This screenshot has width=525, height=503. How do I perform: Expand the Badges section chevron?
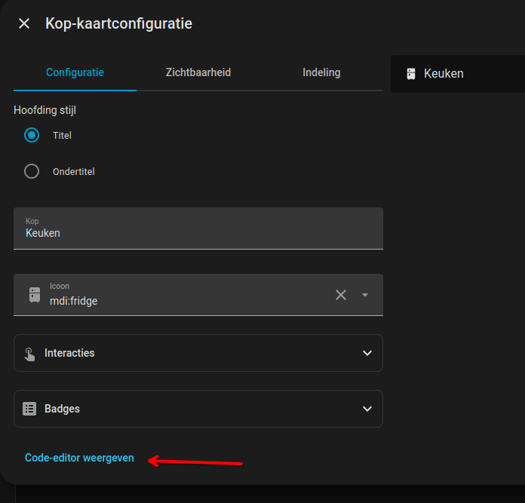tap(367, 409)
